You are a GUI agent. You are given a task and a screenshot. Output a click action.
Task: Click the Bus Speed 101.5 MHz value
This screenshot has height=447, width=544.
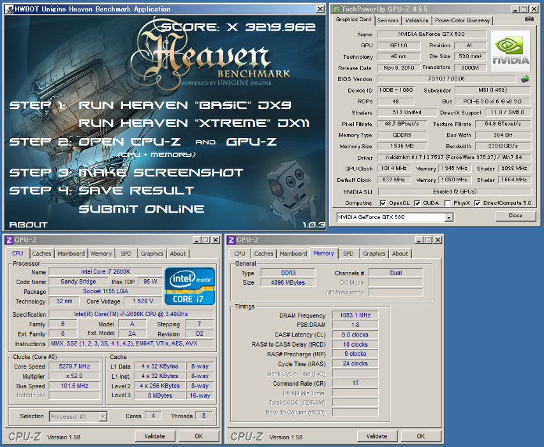[74, 386]
